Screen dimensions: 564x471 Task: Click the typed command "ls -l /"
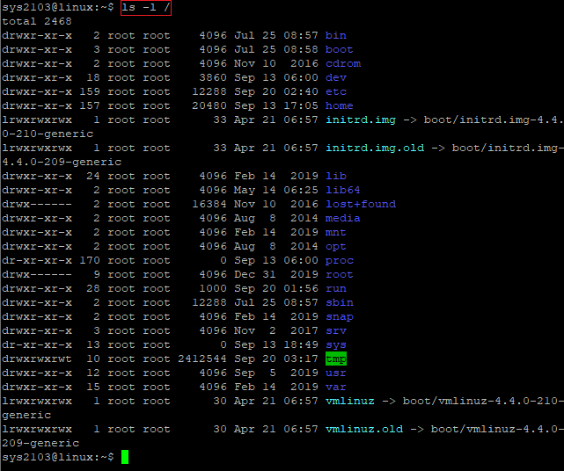click(146, 8)
